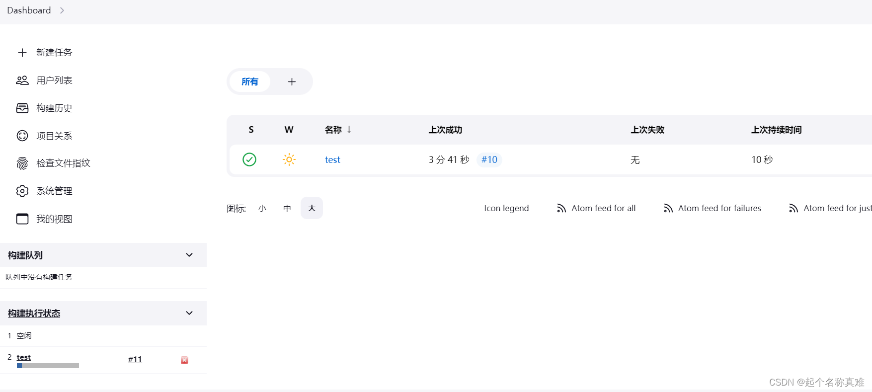Screen dimensions: 872x392
Task: Click the green success status icon for test
Action: click(249, 159)
